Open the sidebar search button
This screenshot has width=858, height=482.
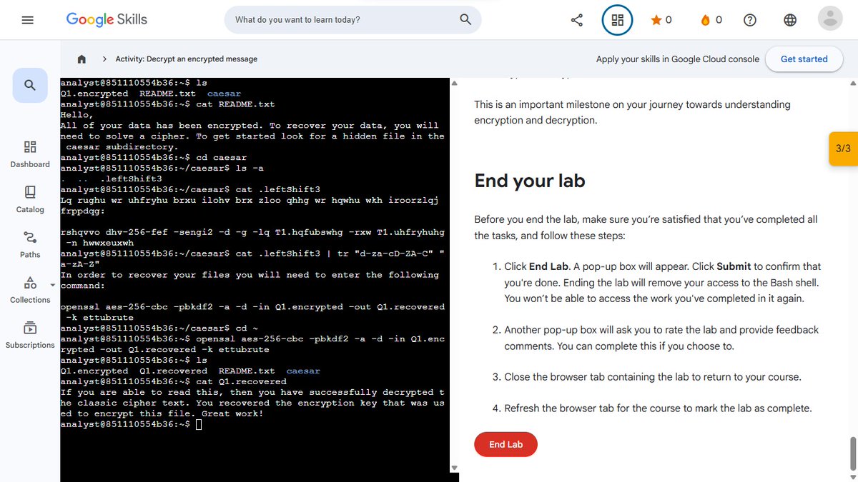(x=30, y=86)
